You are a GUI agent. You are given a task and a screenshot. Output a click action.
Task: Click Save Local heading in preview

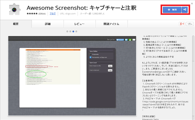pyautogui.click(x=93, y=63)
